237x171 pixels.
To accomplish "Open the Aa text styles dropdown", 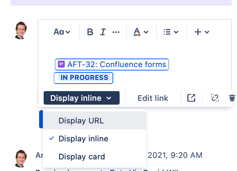I will pos(62,32).
